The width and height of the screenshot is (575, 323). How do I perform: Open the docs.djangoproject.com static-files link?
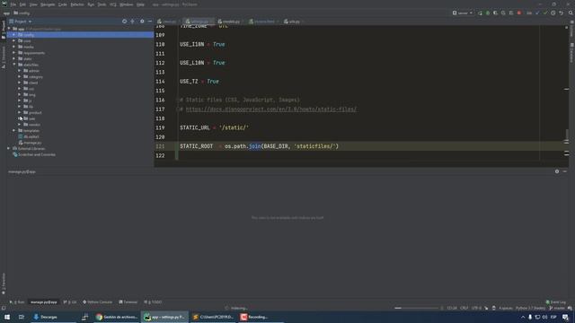[271, 109]
